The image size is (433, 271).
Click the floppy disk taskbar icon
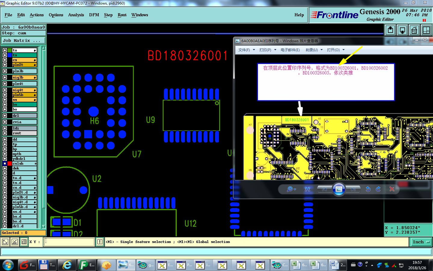(x=48, y=265)
